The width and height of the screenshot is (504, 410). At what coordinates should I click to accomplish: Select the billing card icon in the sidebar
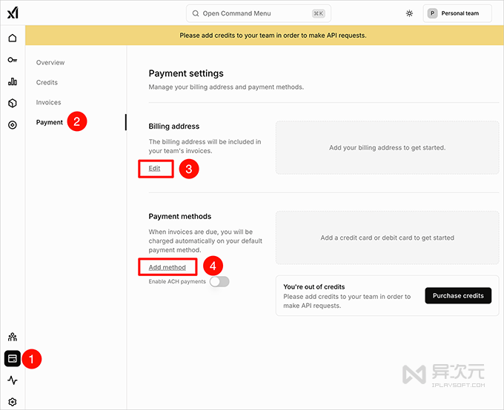pos(13,358)
